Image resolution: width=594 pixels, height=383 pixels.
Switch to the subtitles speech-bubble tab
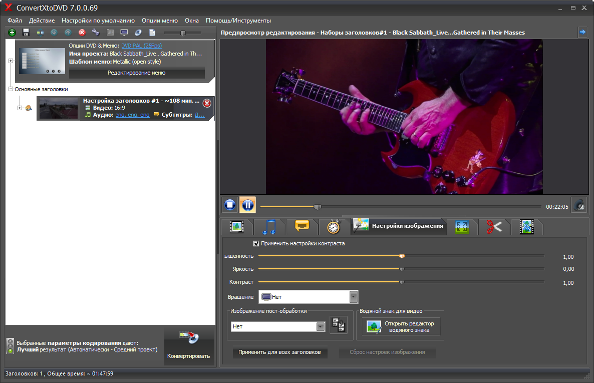[x=302, y=226]
